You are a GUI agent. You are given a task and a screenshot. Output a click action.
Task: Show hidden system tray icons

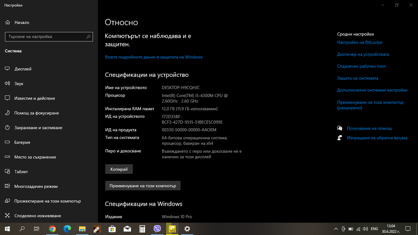pos(336,229)
